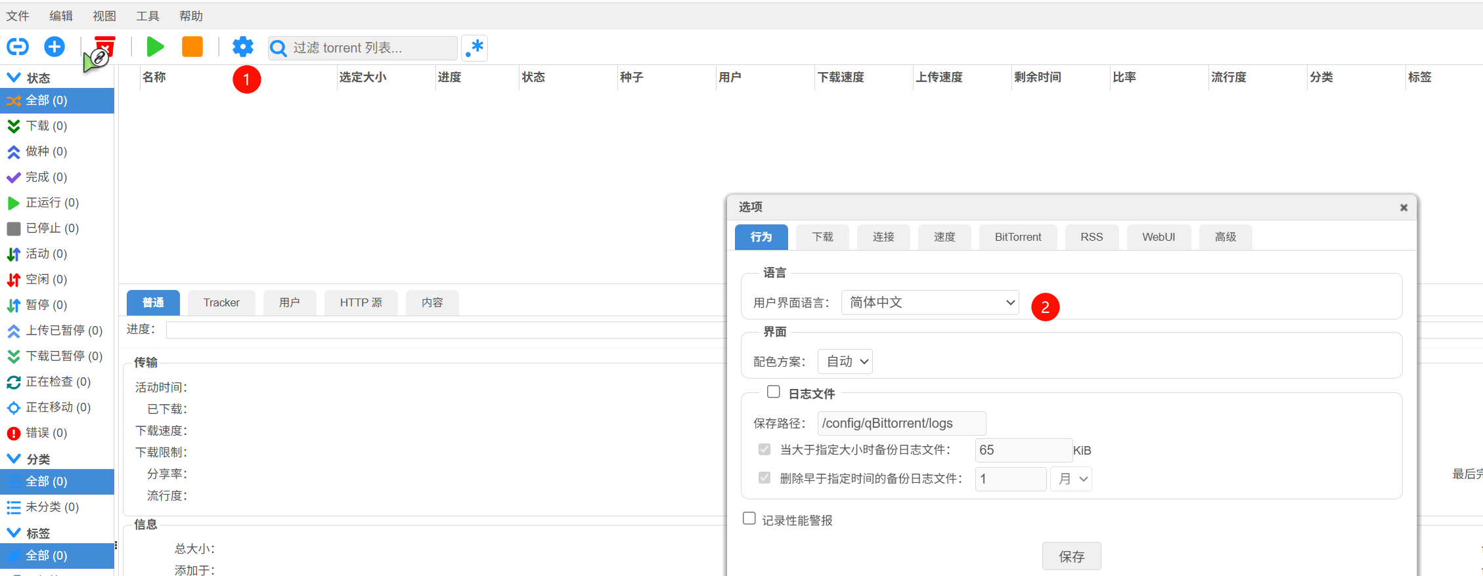Open the 视图 menu
Viewport: 1483px width, 576px height.
click(x=104, y=16)
